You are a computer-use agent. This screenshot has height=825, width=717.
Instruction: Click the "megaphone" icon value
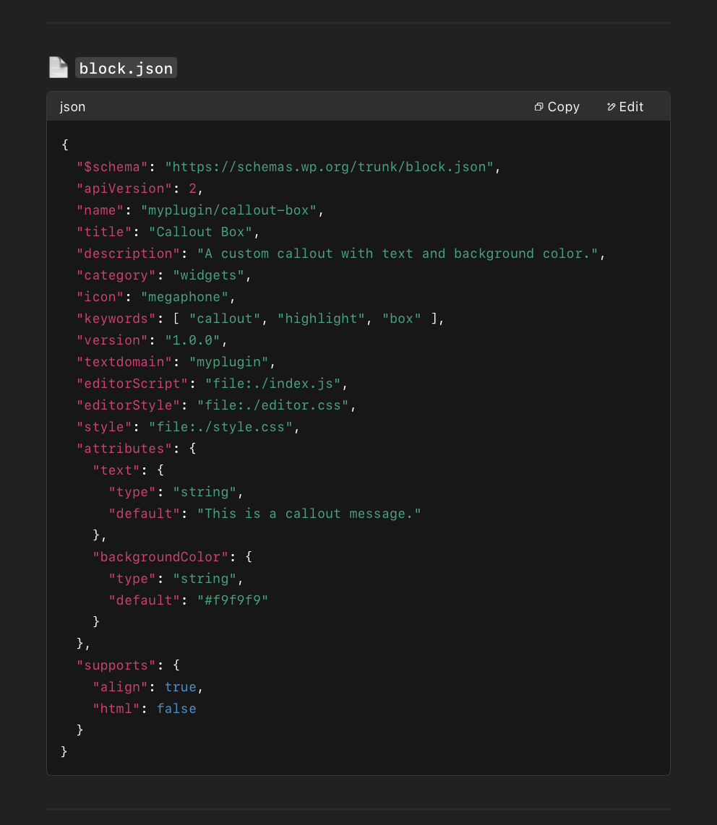pos(184,297)
